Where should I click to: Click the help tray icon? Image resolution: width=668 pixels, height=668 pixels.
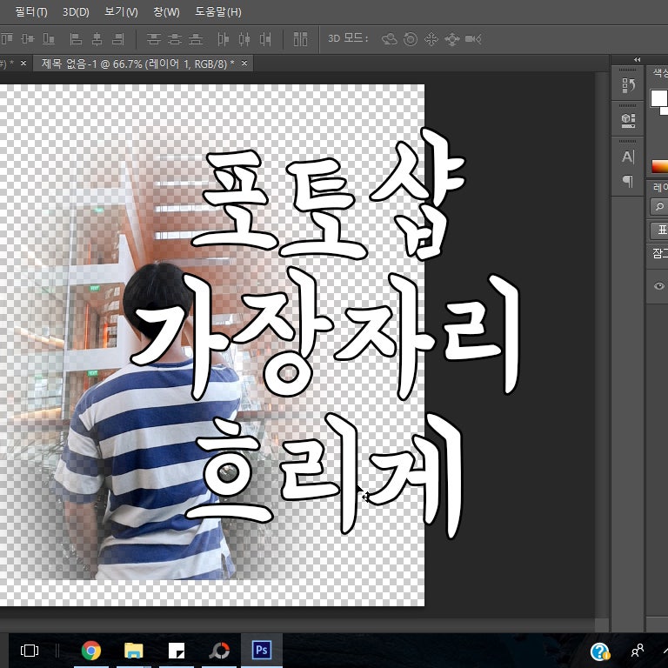600,651
